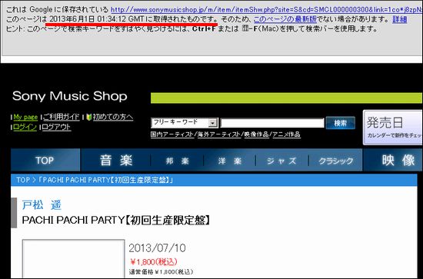423x279 pixels.
Task: Click the price ¥1,800(税込) in red
Action: tap(154, 262)
